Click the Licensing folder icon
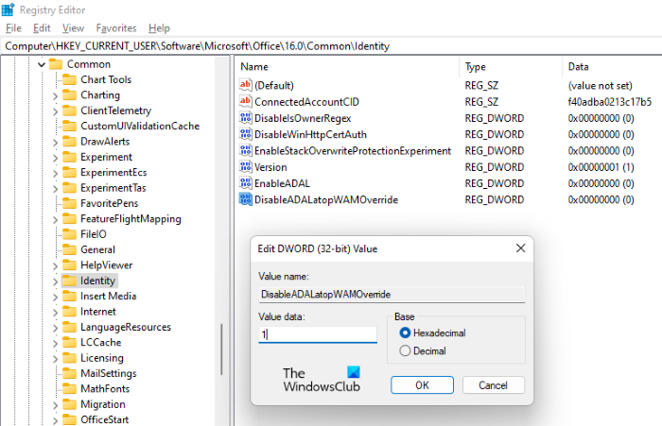Image resolution: width=662 pixels, height=426 pixels. pyautogui.click(x=69, y=358)
